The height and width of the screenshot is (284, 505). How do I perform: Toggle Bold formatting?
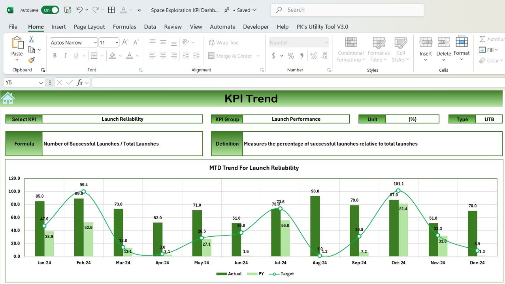click(x=55, y=56)
